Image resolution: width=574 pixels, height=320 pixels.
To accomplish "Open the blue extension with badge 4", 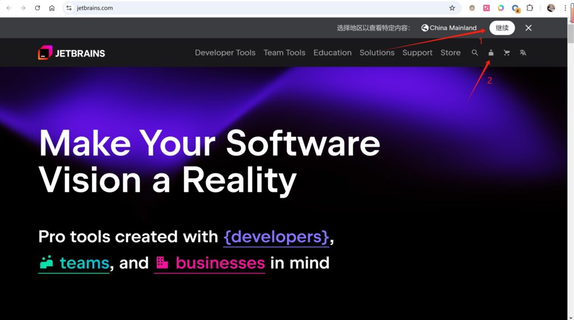I will tap(516, 8).
